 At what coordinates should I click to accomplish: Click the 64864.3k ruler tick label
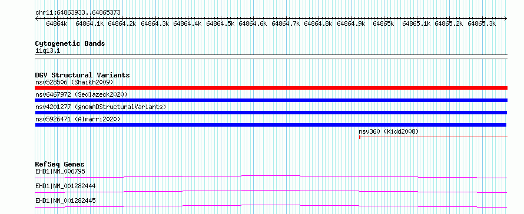[155, 23]
